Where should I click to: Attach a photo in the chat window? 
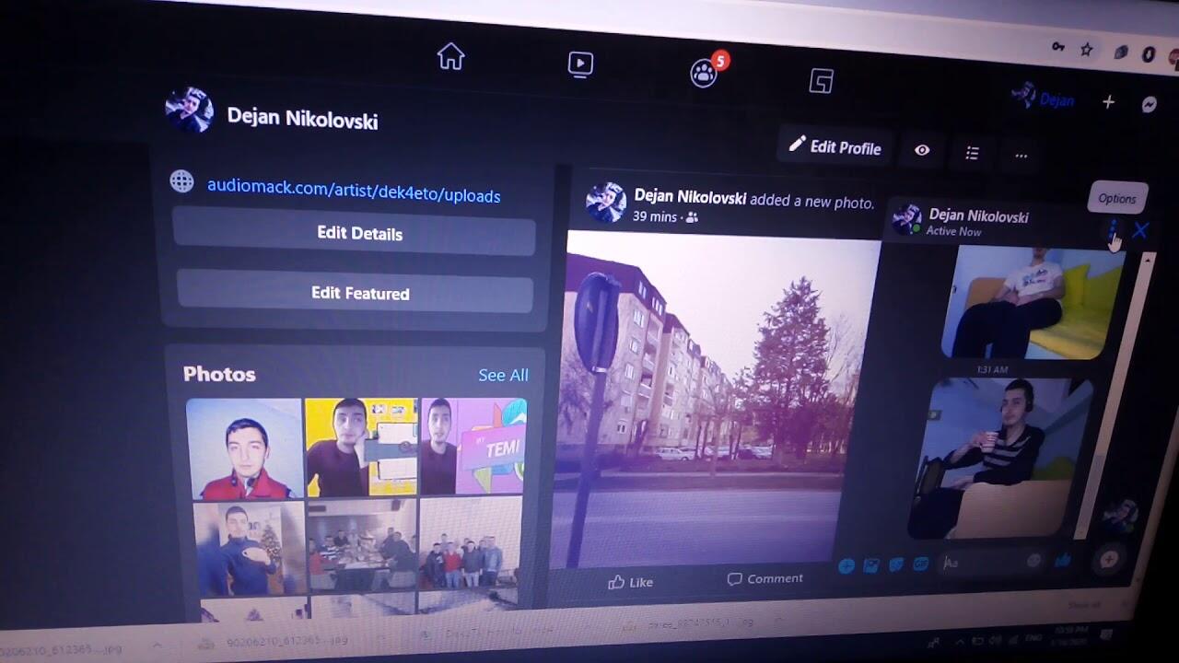[x=870, y=565]
